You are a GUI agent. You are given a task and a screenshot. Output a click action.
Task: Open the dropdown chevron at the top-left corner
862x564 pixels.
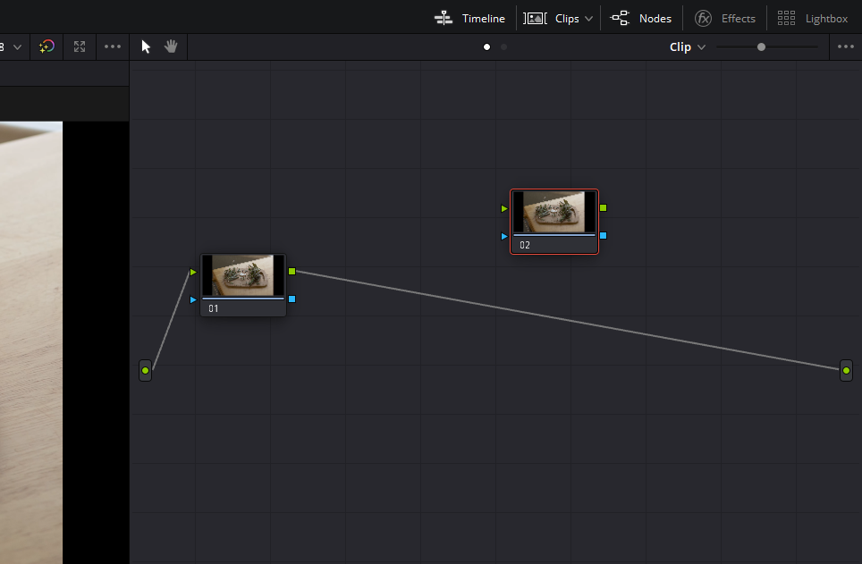15,46
